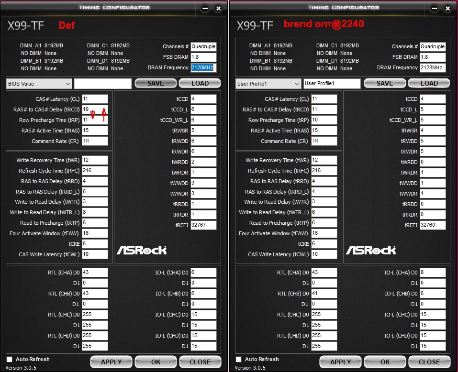Click tFAW value 16 in left Def window
Image resolution: width=458 pixels, height=372 pixels.
tap(95, 233)
